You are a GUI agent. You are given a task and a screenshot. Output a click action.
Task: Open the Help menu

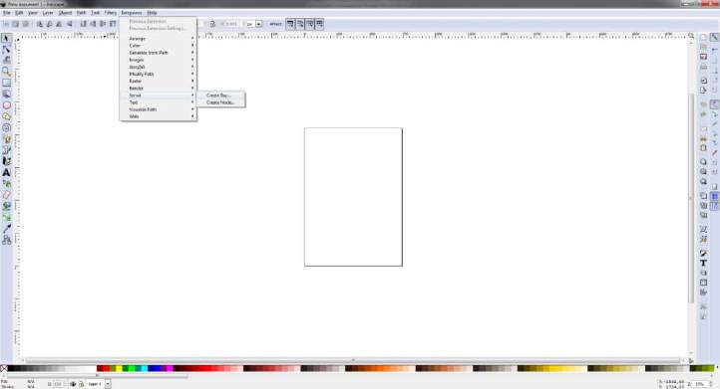coord(152,13)
